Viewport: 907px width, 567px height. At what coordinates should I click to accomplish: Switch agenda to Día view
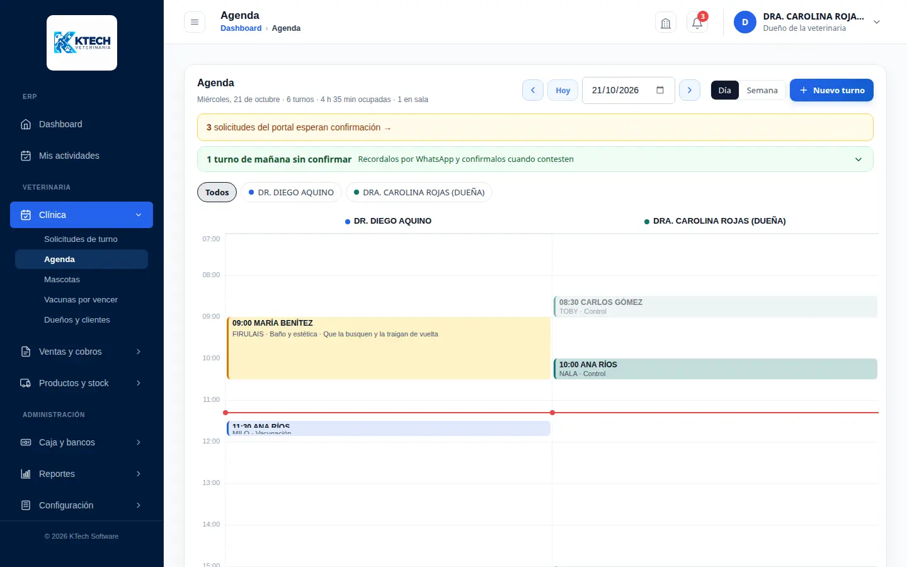point(725,90)
